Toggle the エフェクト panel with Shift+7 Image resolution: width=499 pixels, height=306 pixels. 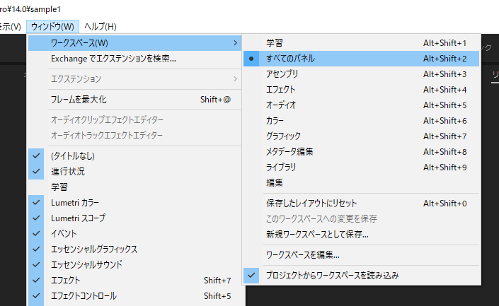coord(135,281)
